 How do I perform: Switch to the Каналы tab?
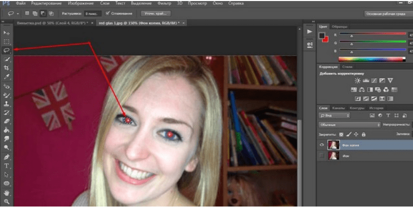pyautogui.click(x=338, y=108)
